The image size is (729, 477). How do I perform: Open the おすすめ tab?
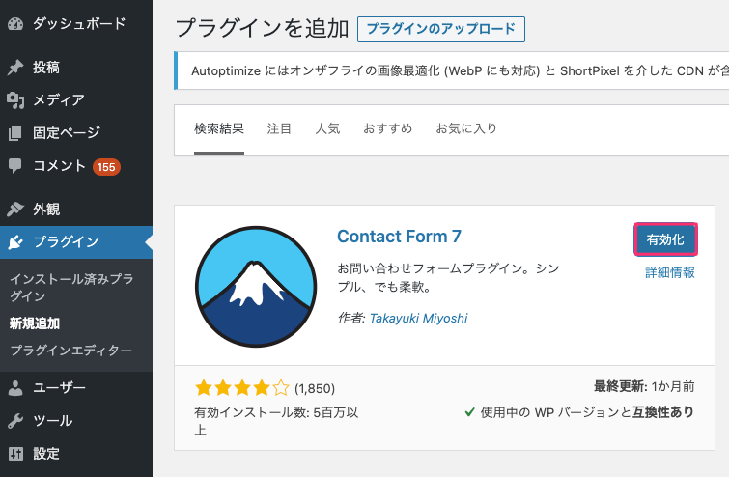click(x=388, y=128)
